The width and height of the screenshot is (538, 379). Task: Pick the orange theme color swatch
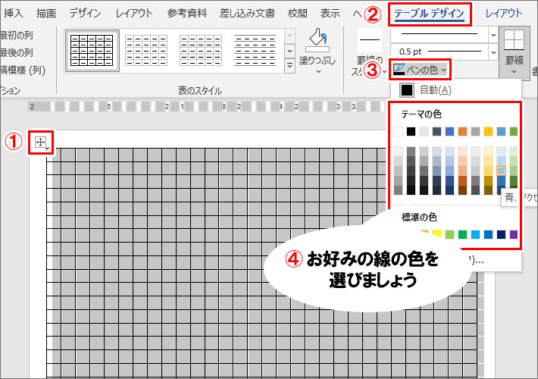click(462, 131)
